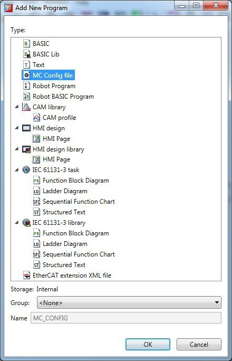Collapse the CAM library node

coord(17,107)
